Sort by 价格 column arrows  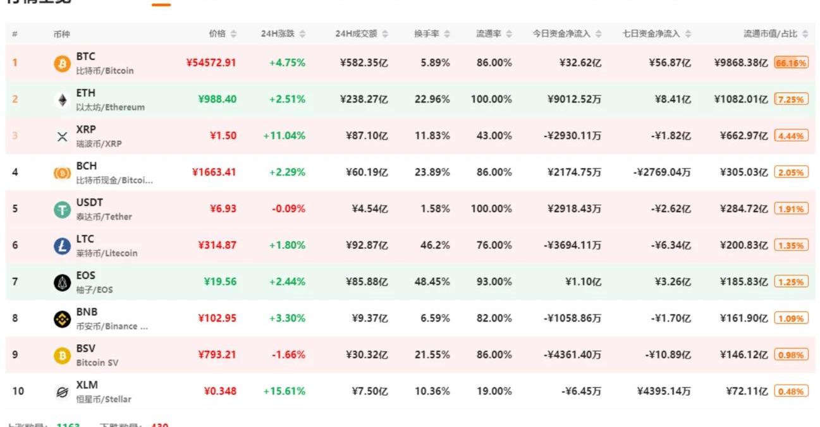[233, 34]
